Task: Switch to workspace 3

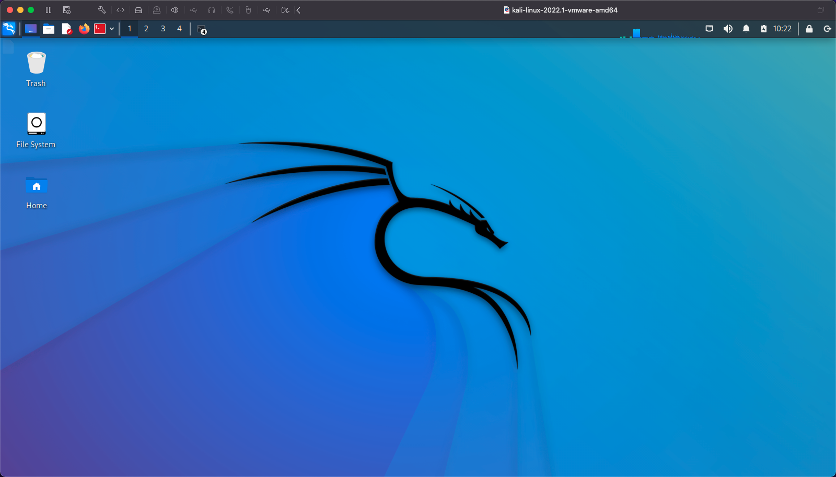Action: 163,29
